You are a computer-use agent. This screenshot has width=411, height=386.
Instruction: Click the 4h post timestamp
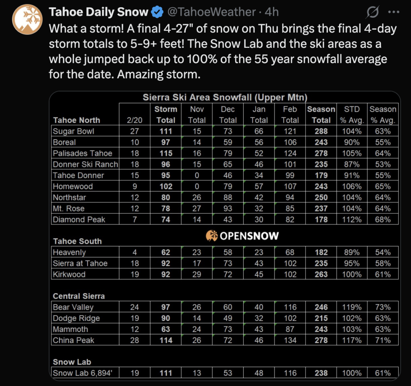[x=272, y=12]
